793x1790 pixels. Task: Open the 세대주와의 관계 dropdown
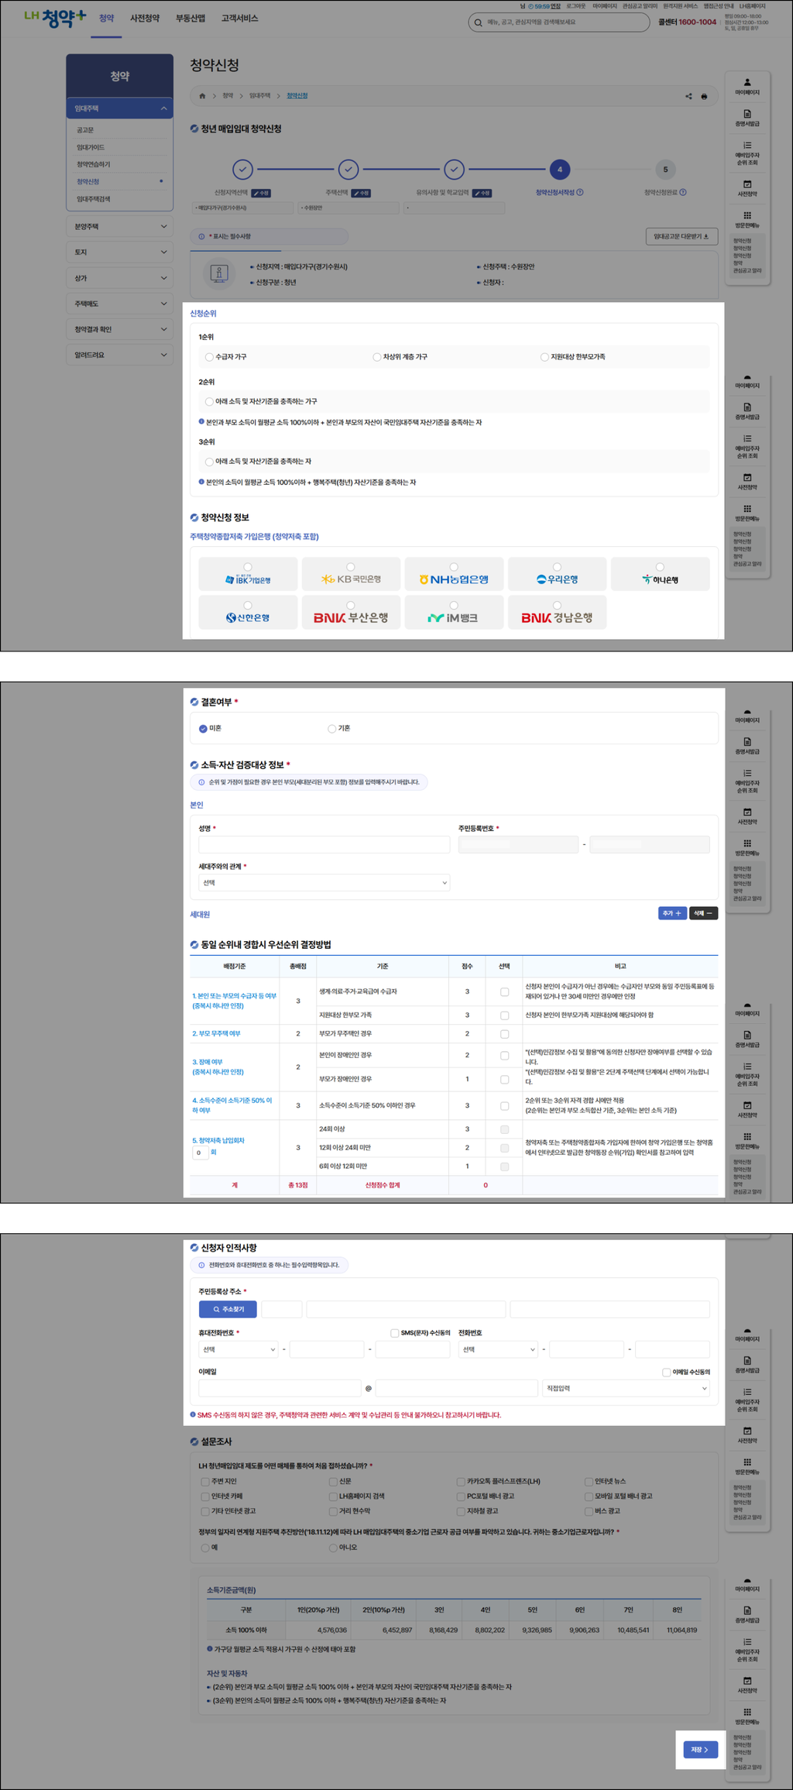pos(324,883)
